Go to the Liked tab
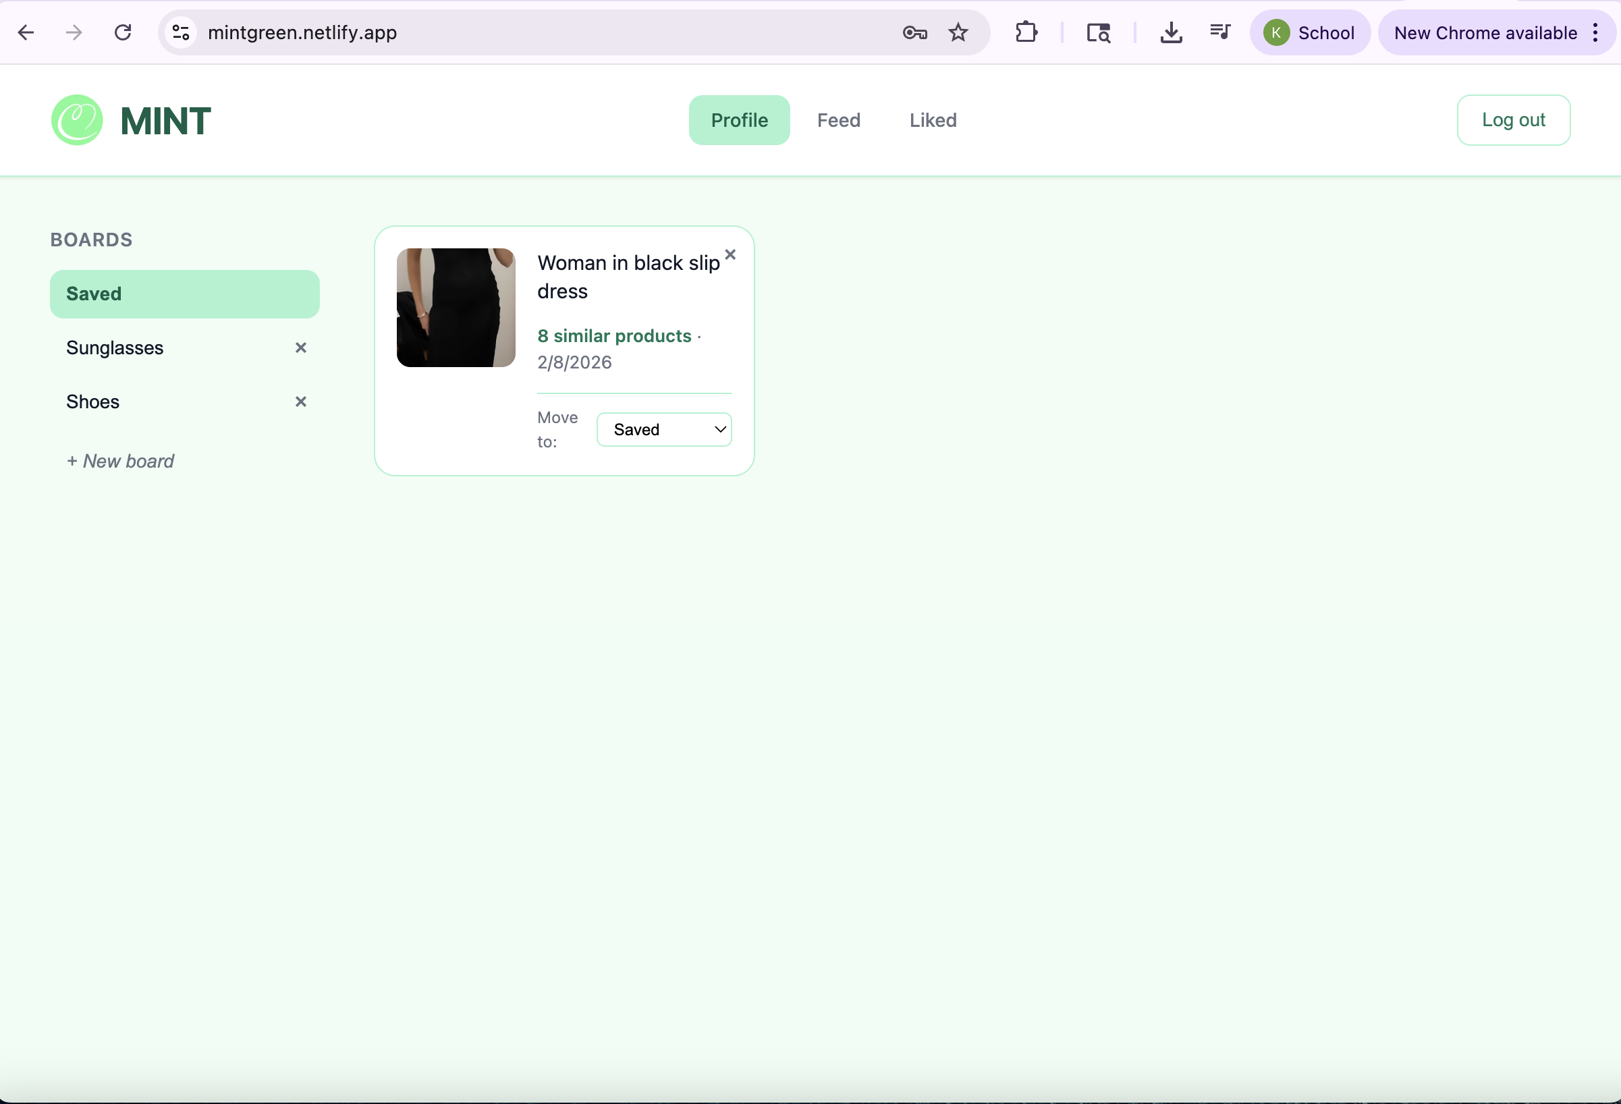Image resolution: width=1621 pixels, height=1104 pixels. pos(933,120)
